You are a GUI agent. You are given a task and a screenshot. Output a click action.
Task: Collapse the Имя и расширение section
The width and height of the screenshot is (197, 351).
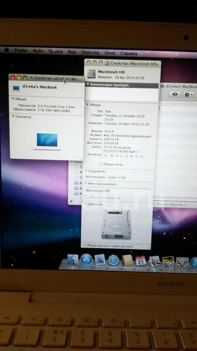(x=85, y=184)
